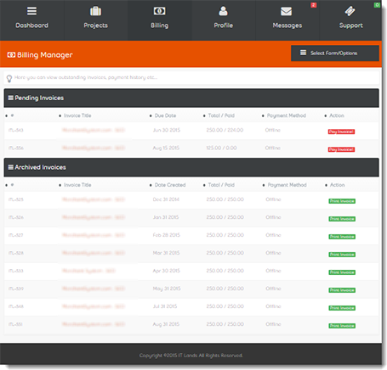Print the invoice created Dec 31 2014
The height and width of the screenshot is (370, 387).
[x=342, y=201]
